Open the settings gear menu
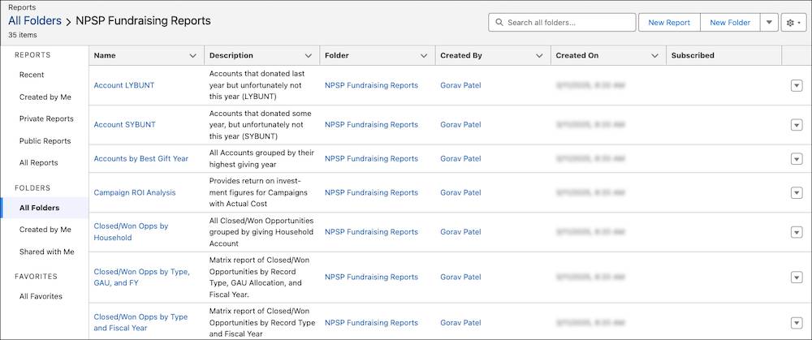Screen dimensions: 812x340 [x=793, y=23]
